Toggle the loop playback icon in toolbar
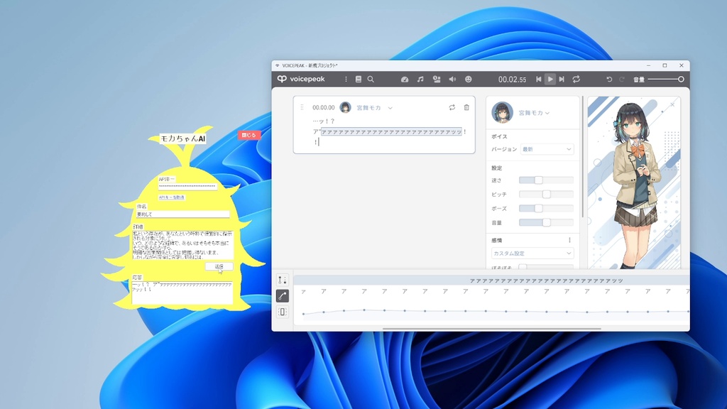This screenshot has height=409, width=727. [576, 80]
